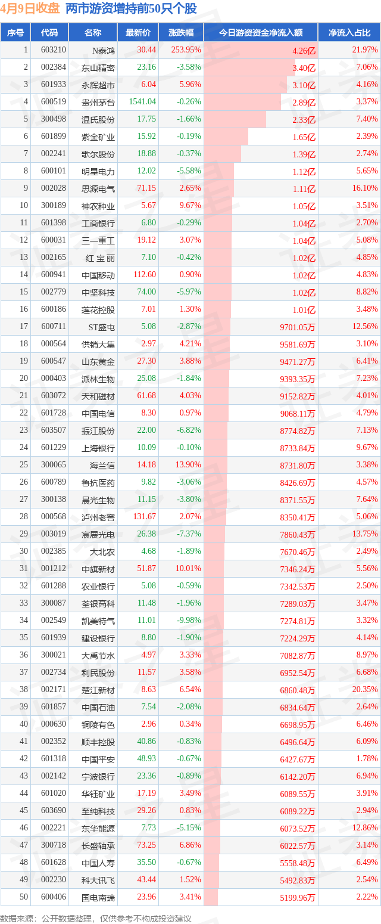This screenshot has width=381, height=924.
Task: Click price 18.88 of 歌尔股份
Action: (146, 154)
